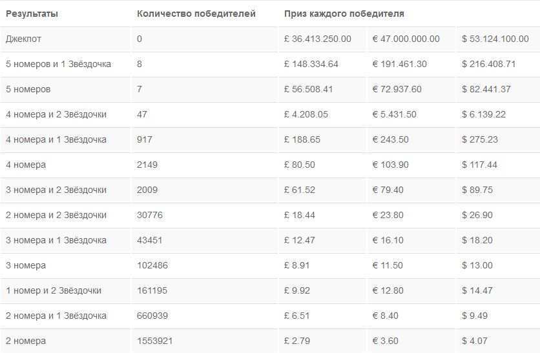
Task: Click winners count 47
Action: click(142, 114)
